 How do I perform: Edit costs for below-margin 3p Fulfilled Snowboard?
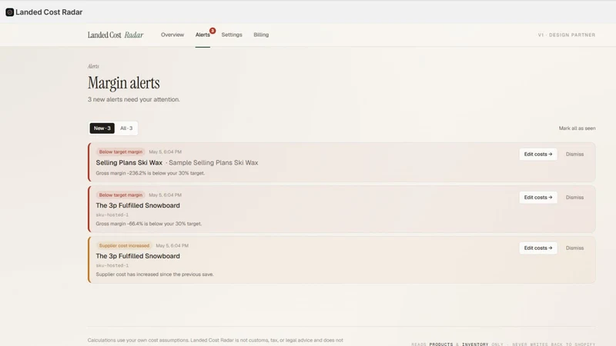click(x=537, y=198)
